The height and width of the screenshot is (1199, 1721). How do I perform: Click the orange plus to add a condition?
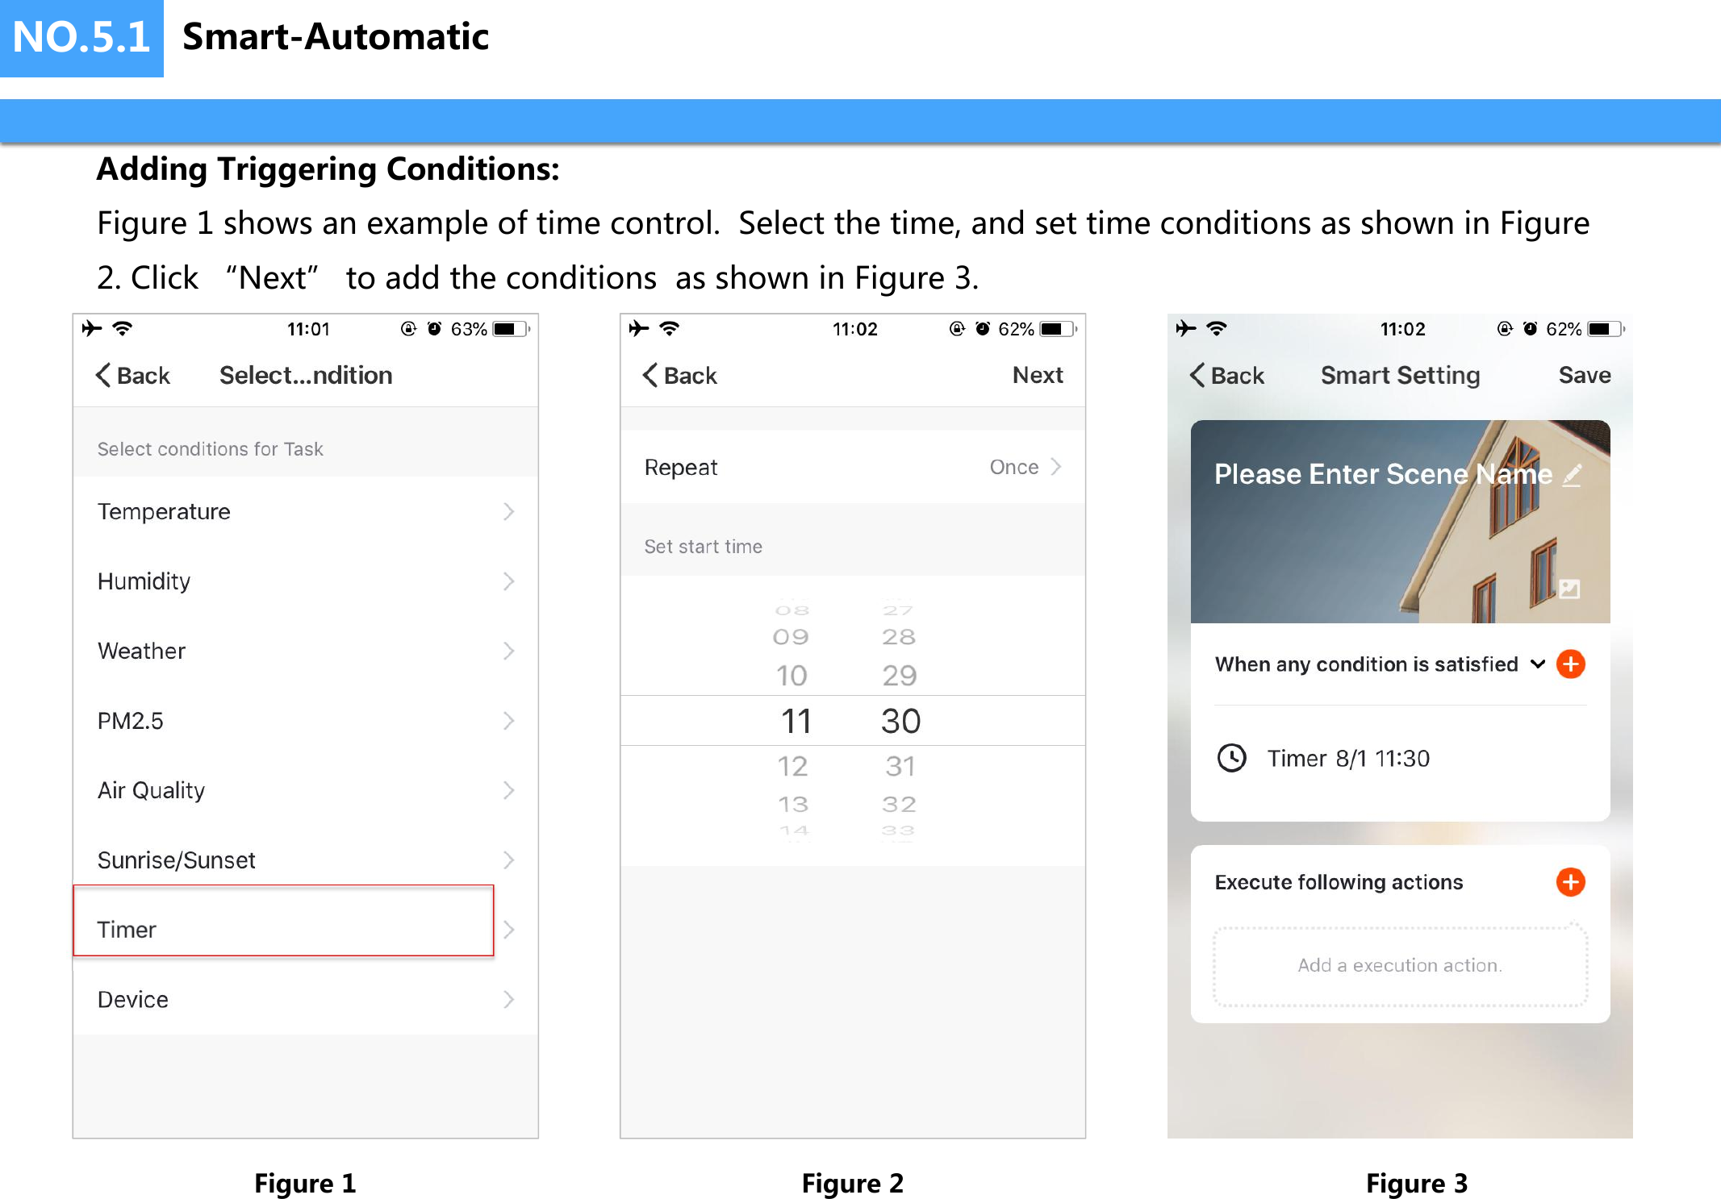pyautogui.click(x=1570, y=664)
